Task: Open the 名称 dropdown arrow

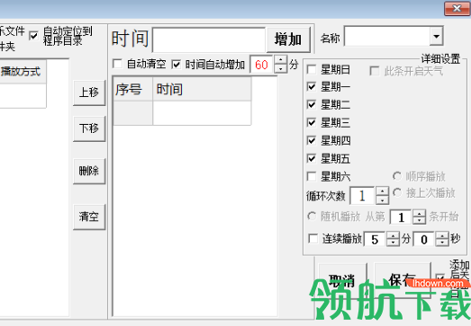Action: point(437,36)
